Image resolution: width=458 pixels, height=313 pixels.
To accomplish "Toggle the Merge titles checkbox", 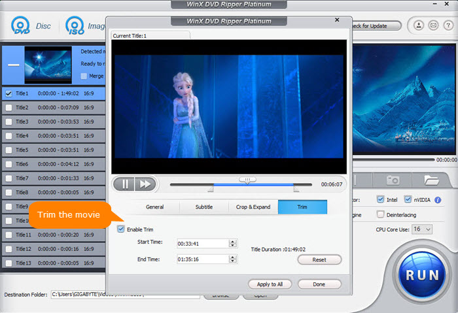I will coord(84,76).
